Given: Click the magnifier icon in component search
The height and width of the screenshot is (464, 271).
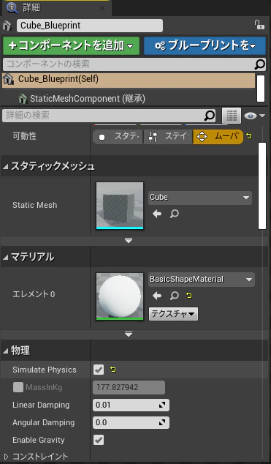Looking at the screenshot, I should (x=260, y=64).
